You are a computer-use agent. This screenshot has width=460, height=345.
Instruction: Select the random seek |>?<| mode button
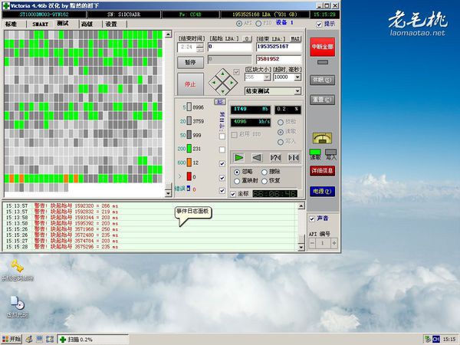(275, 158)
